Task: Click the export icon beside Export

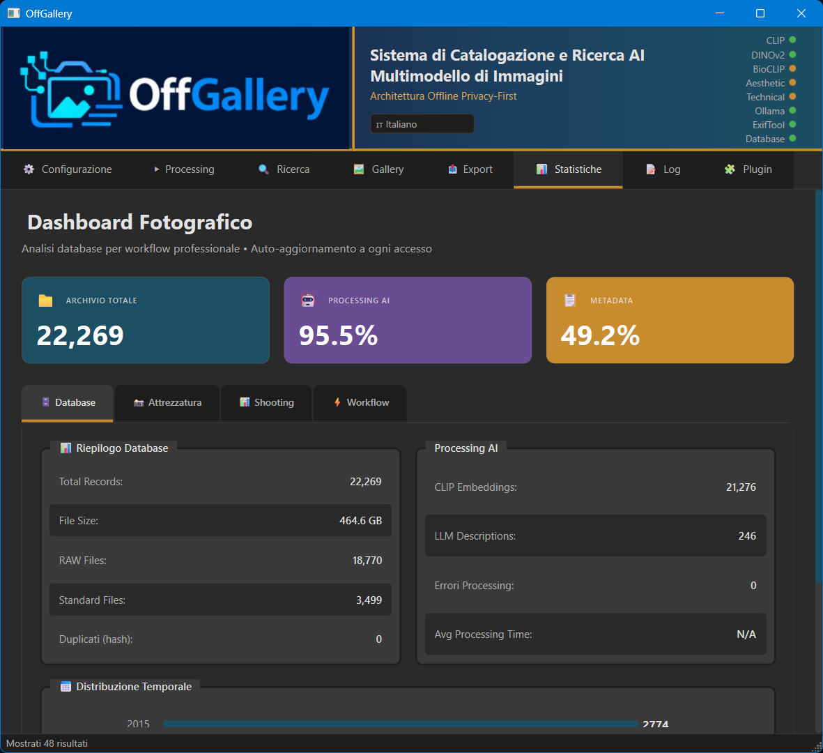Action: pyautogui.click(x=452, y=169)
